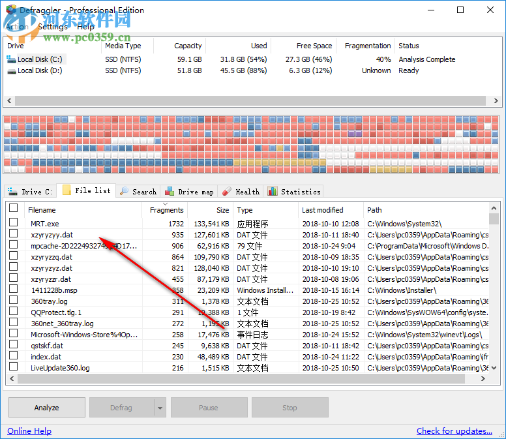Click the Analyze button
Screen dimensions: 506x439
[47, 408]
